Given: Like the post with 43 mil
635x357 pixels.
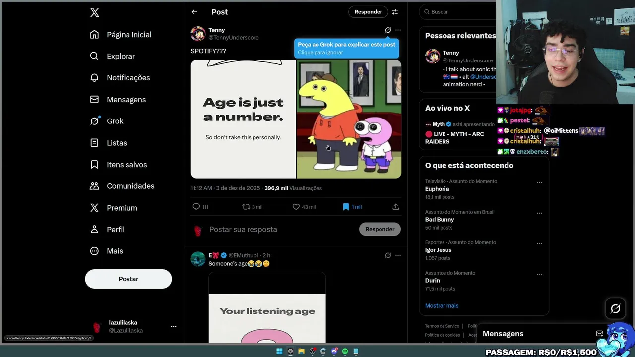Looking at the screenshot, I should click(x=304, y=207).
